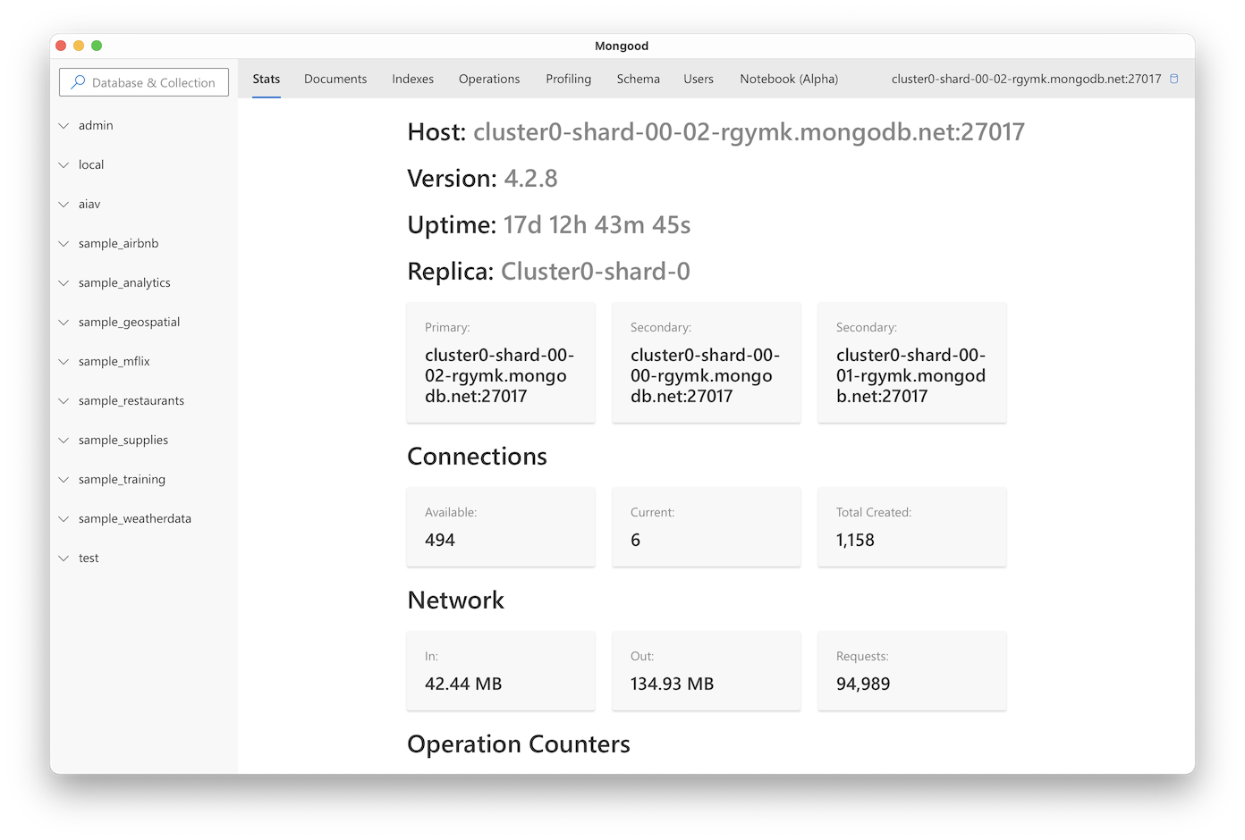The width and height of the screenshot is (1245, 840).
Task: Click the Available connections card showing 494
Action: coord(501,527)
